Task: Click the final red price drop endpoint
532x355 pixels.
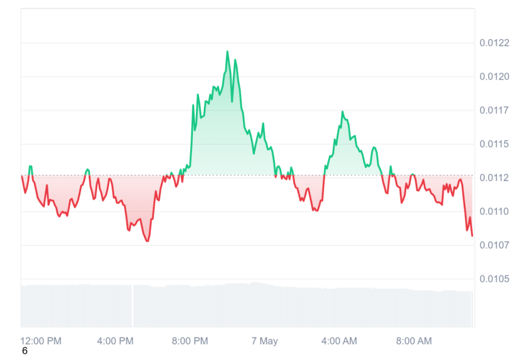Action: coord(472,235)
